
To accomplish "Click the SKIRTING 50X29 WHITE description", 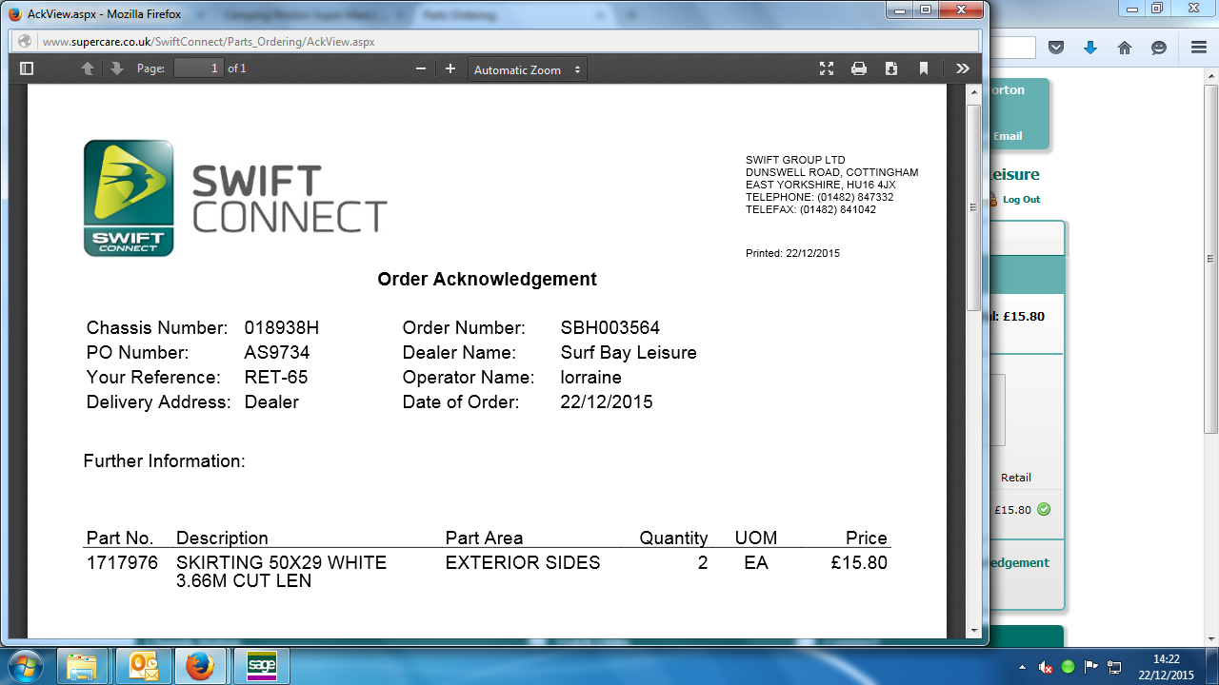I will tap(282, 571).
